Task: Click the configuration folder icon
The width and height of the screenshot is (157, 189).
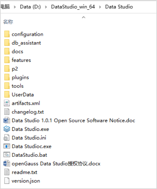Action: 7,34
